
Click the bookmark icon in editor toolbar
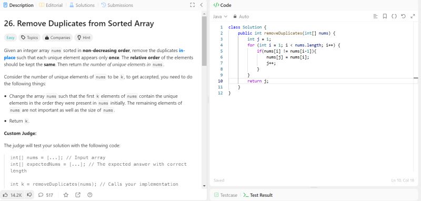[385, 16]
